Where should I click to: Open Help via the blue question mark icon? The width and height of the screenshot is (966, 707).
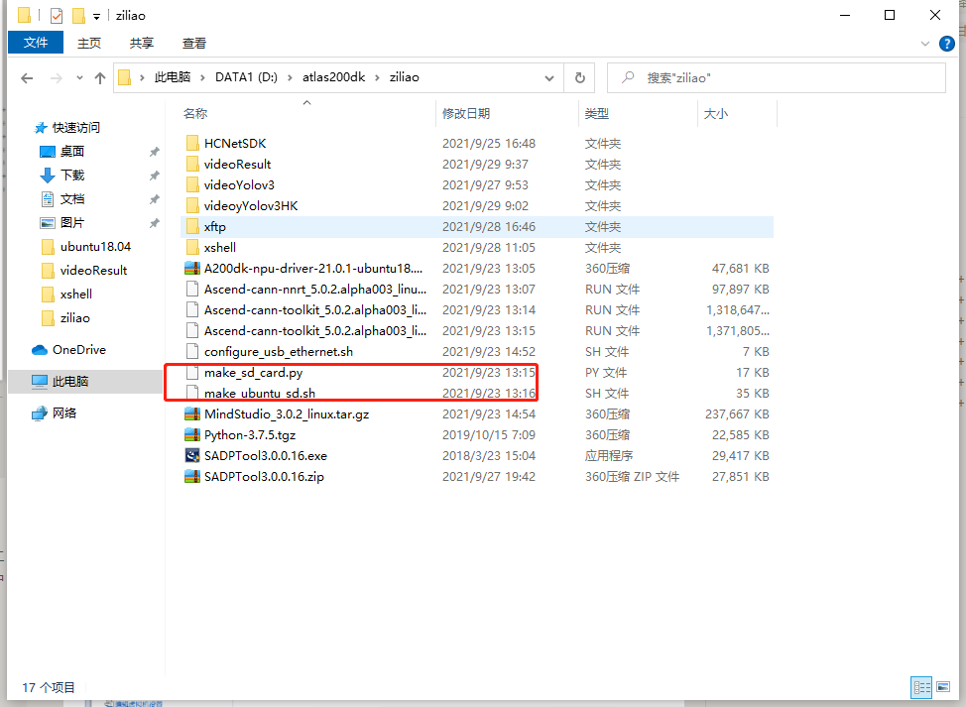946,43
